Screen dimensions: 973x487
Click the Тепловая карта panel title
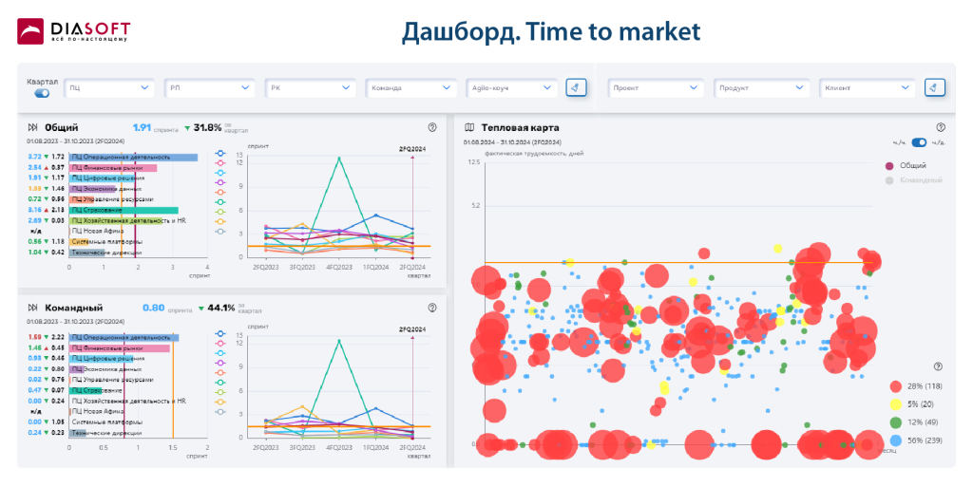(x=520, y=127)
